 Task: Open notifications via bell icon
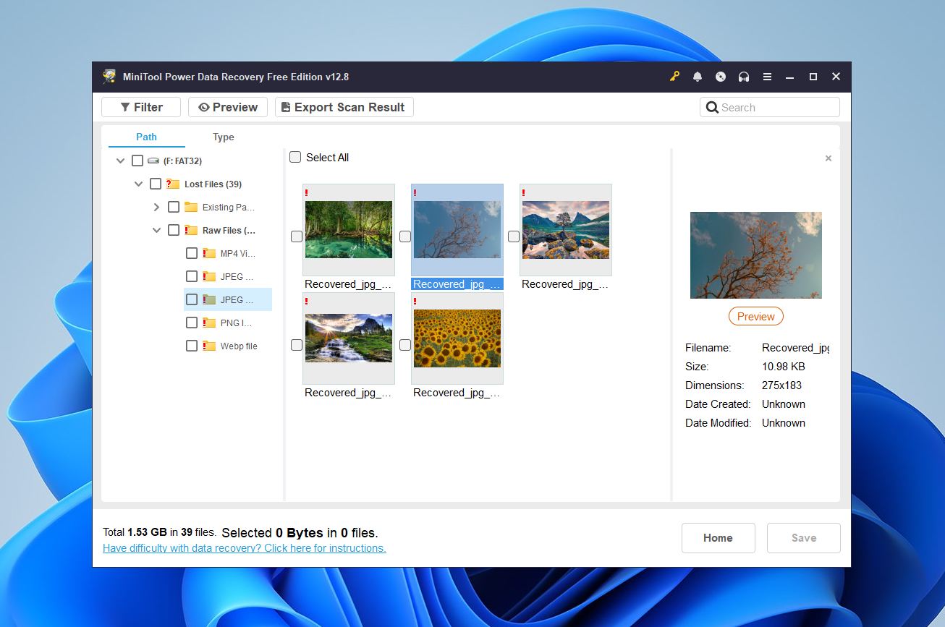click(x=698, y=76)
